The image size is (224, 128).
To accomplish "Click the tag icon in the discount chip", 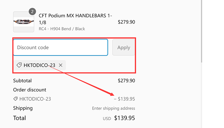I will tap(19, 65).
